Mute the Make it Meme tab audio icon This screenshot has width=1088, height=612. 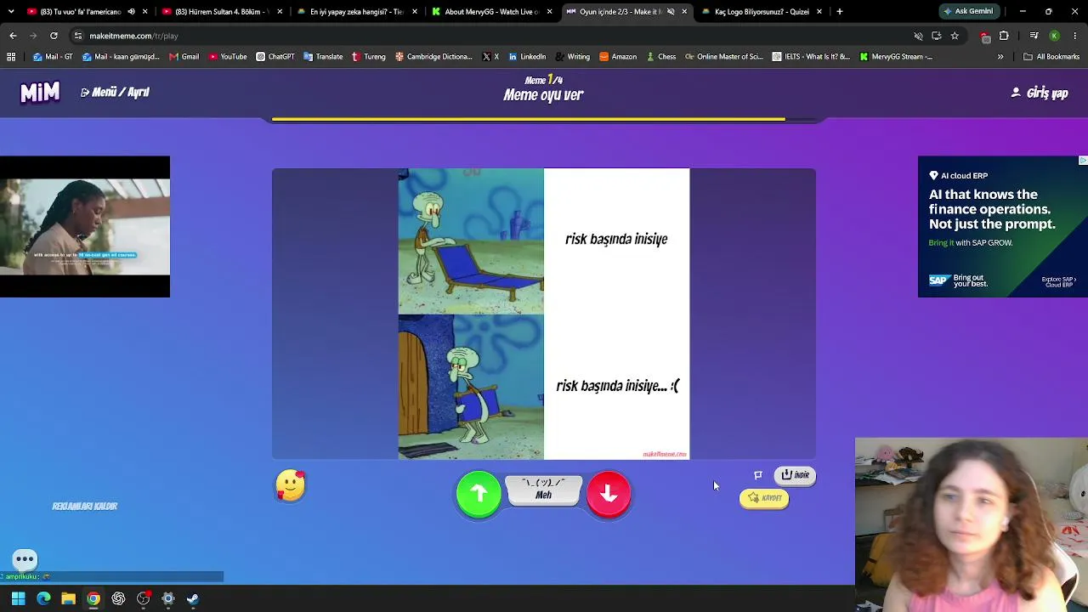point(671,12)
